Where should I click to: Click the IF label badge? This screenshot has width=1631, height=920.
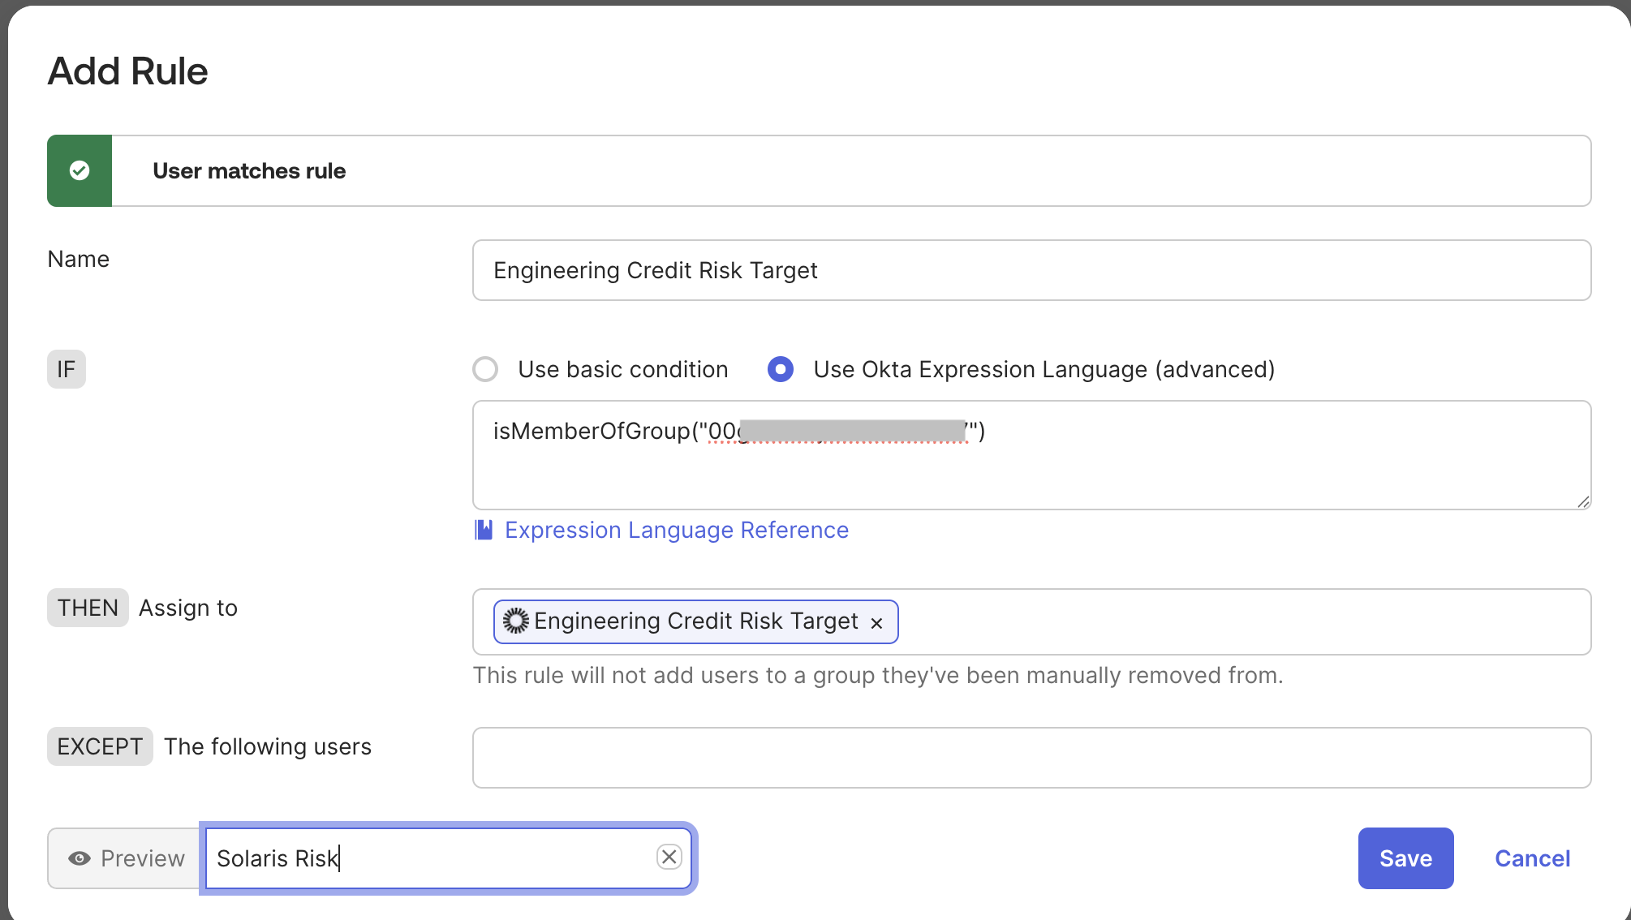67,369
